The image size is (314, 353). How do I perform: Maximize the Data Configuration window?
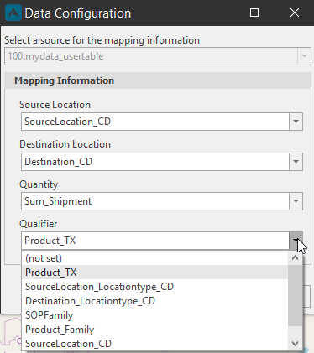(x=254, y=13)
